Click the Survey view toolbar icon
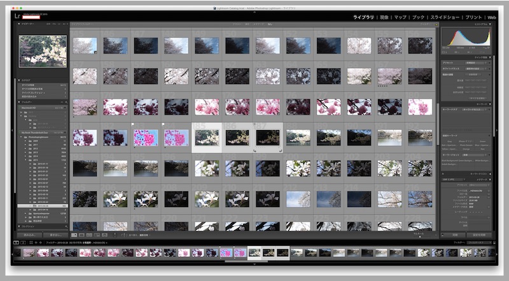This screenshot has width=509, height=281. click(x=97, y=235)
